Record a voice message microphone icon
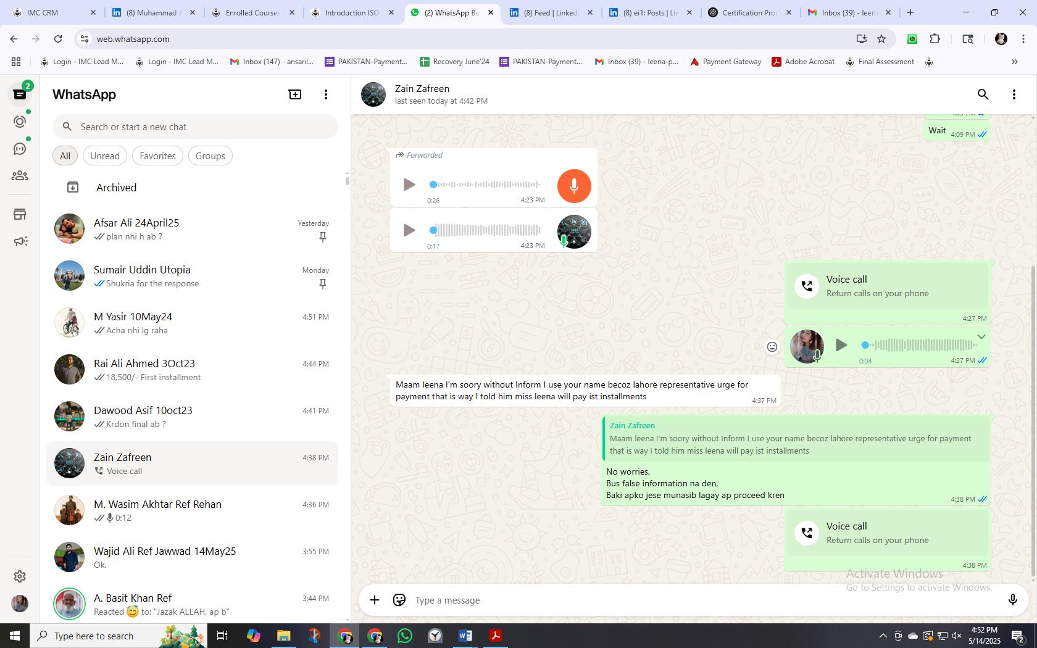The height and width of the screenshot is (648, 1037). [x=1012, y=600]
